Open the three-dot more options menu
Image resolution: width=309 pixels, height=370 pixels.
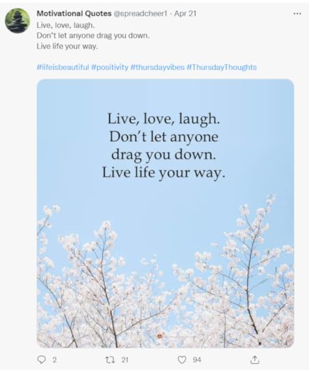pos(297,14)
